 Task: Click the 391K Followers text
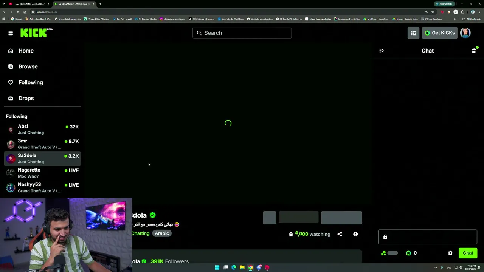pyautogui.click(x=169, y=261)
